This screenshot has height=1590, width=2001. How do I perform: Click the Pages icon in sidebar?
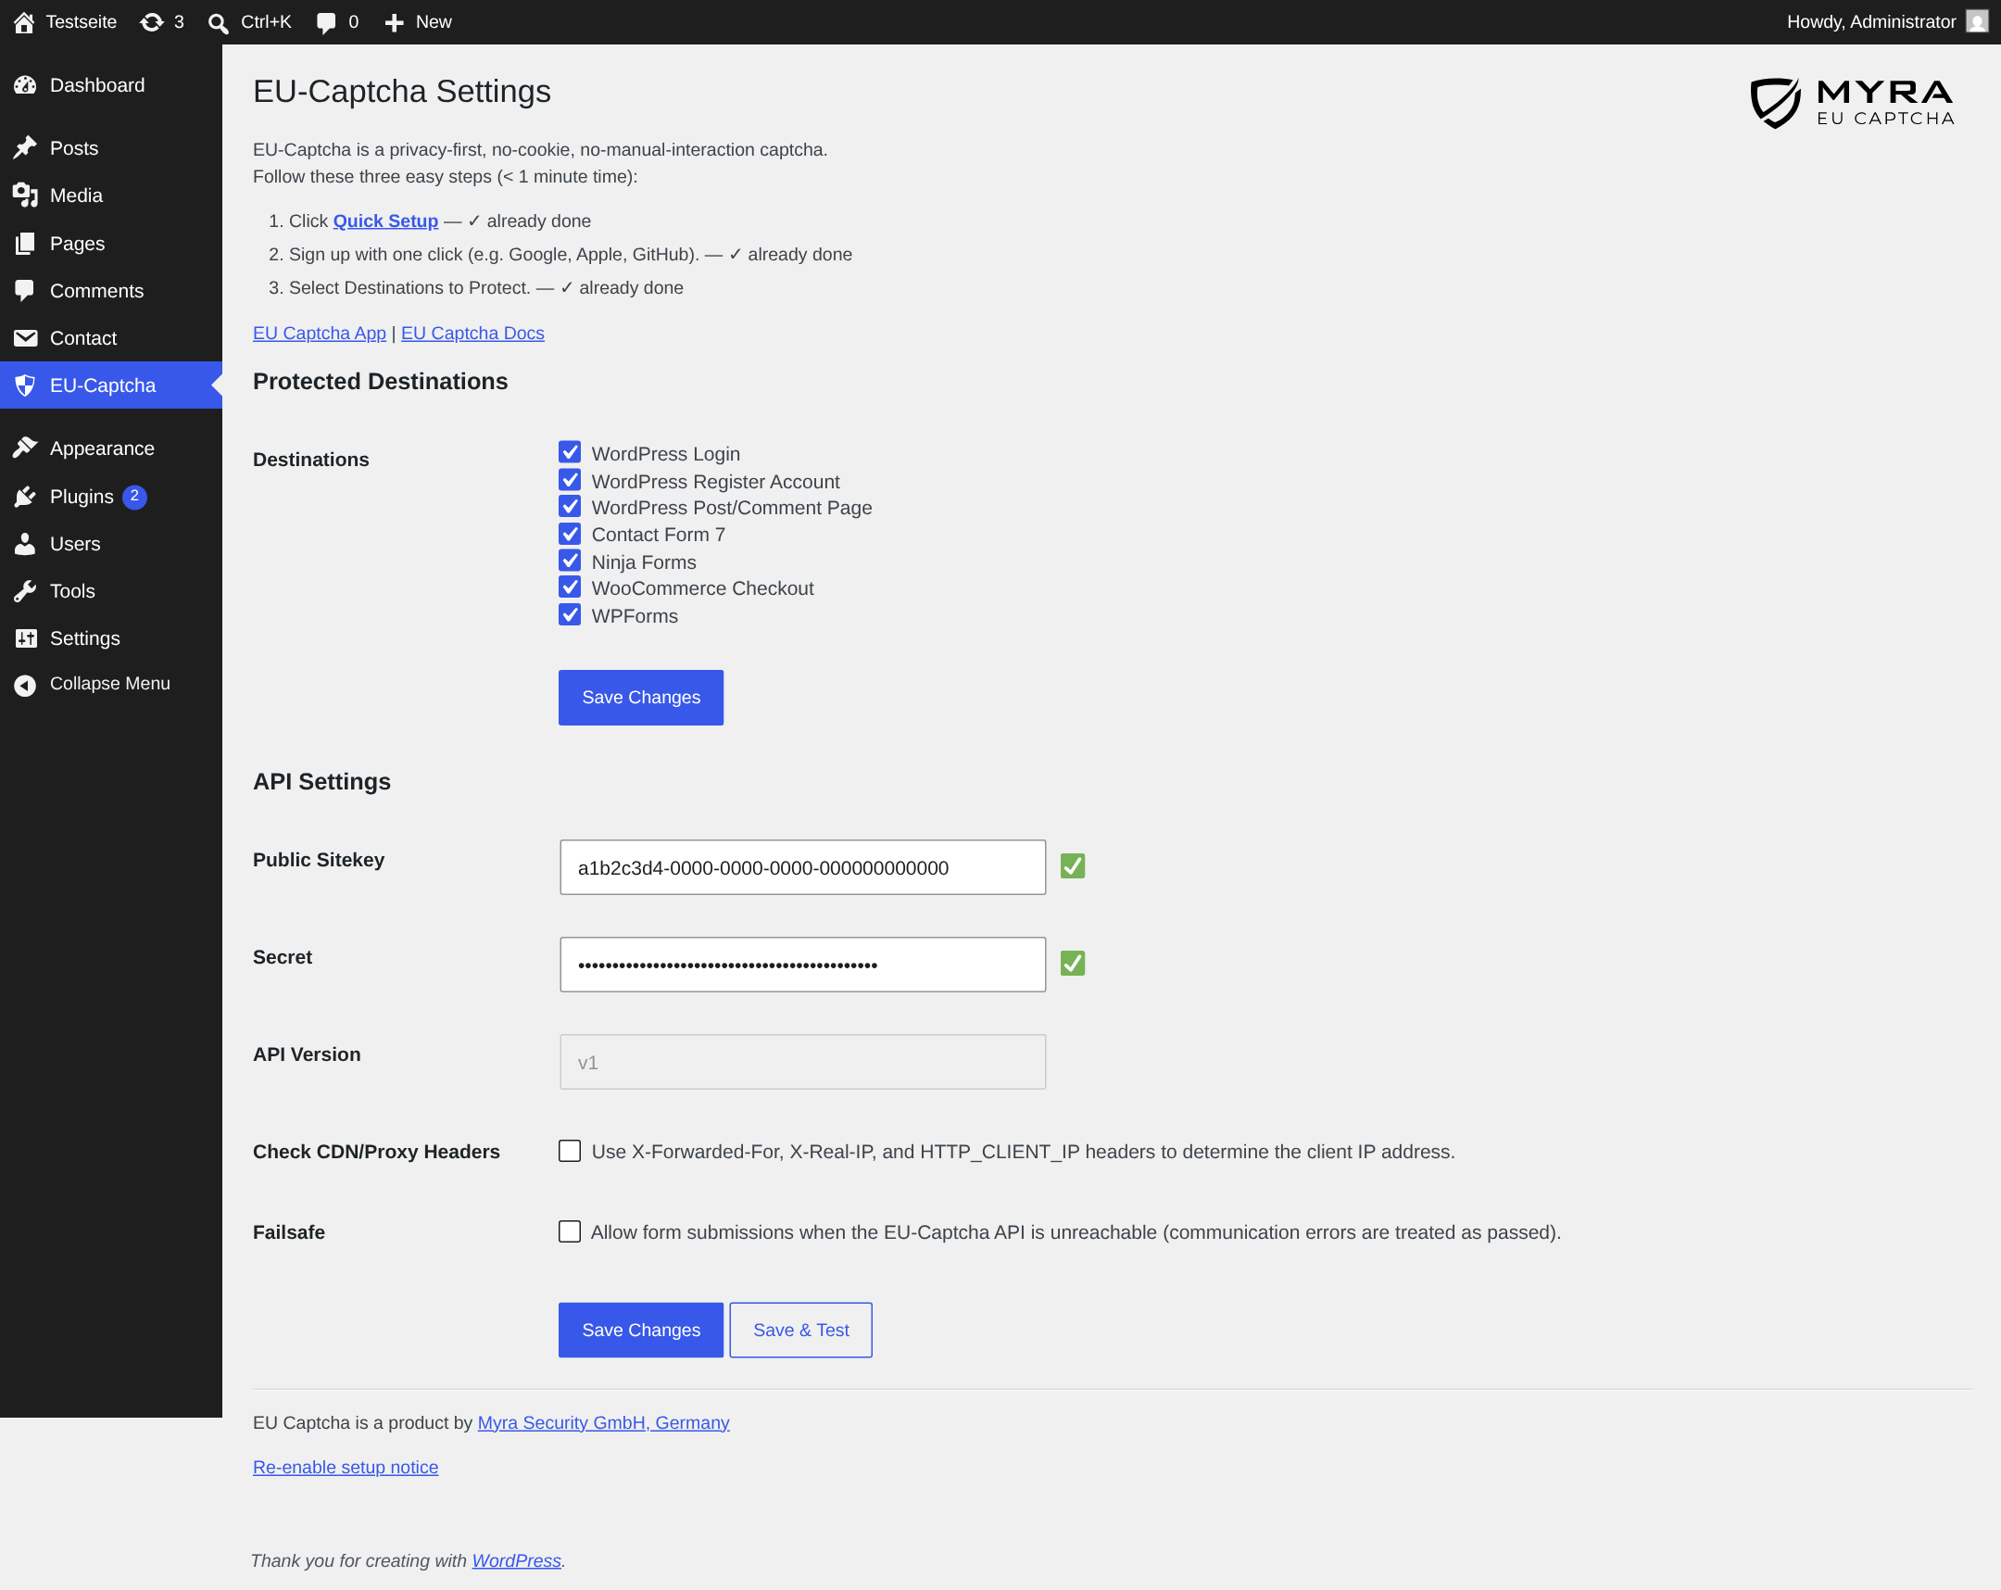click(25, 244)
